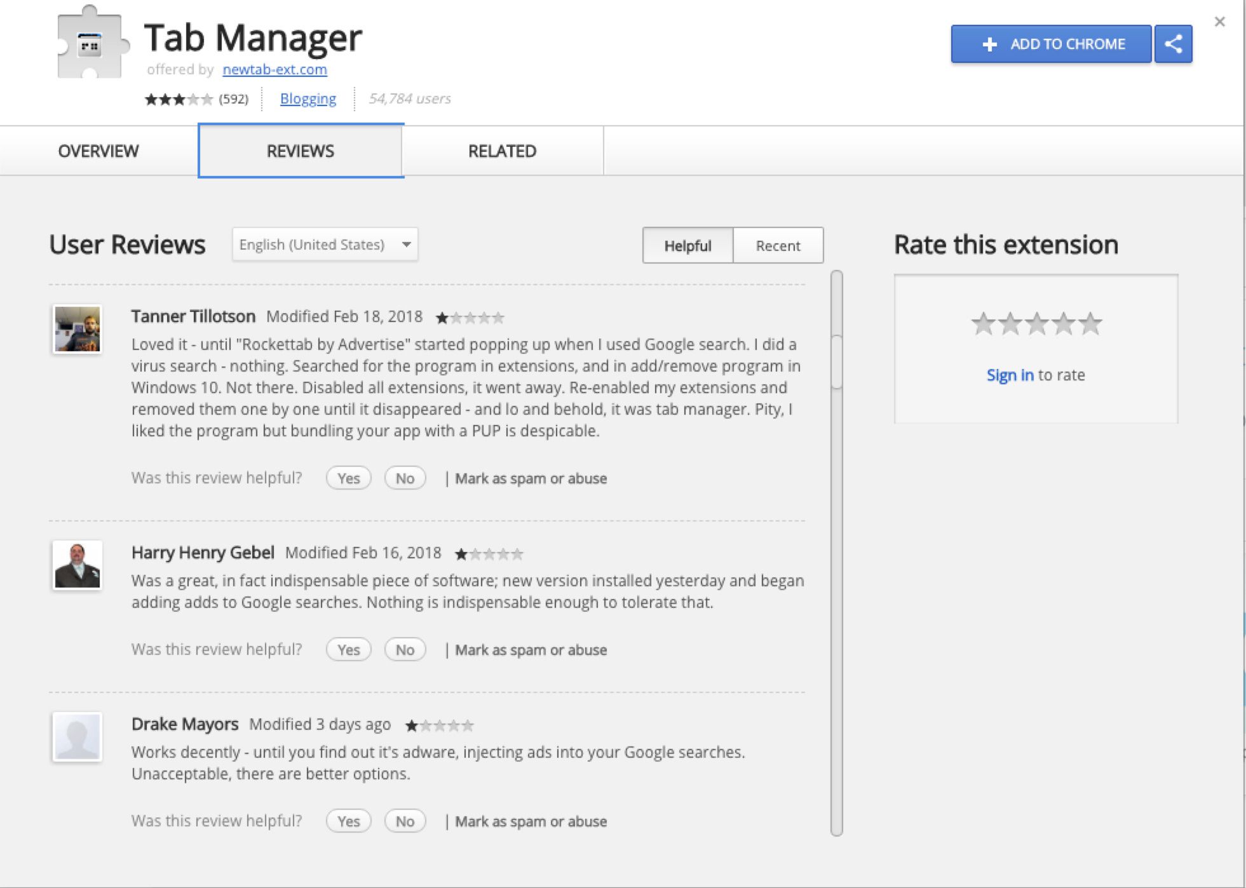This screenshot has width=1246, height=888.
Task: Open the newtab-ext.com developer link
Action: pyautogui.click(x=274, y=69)
